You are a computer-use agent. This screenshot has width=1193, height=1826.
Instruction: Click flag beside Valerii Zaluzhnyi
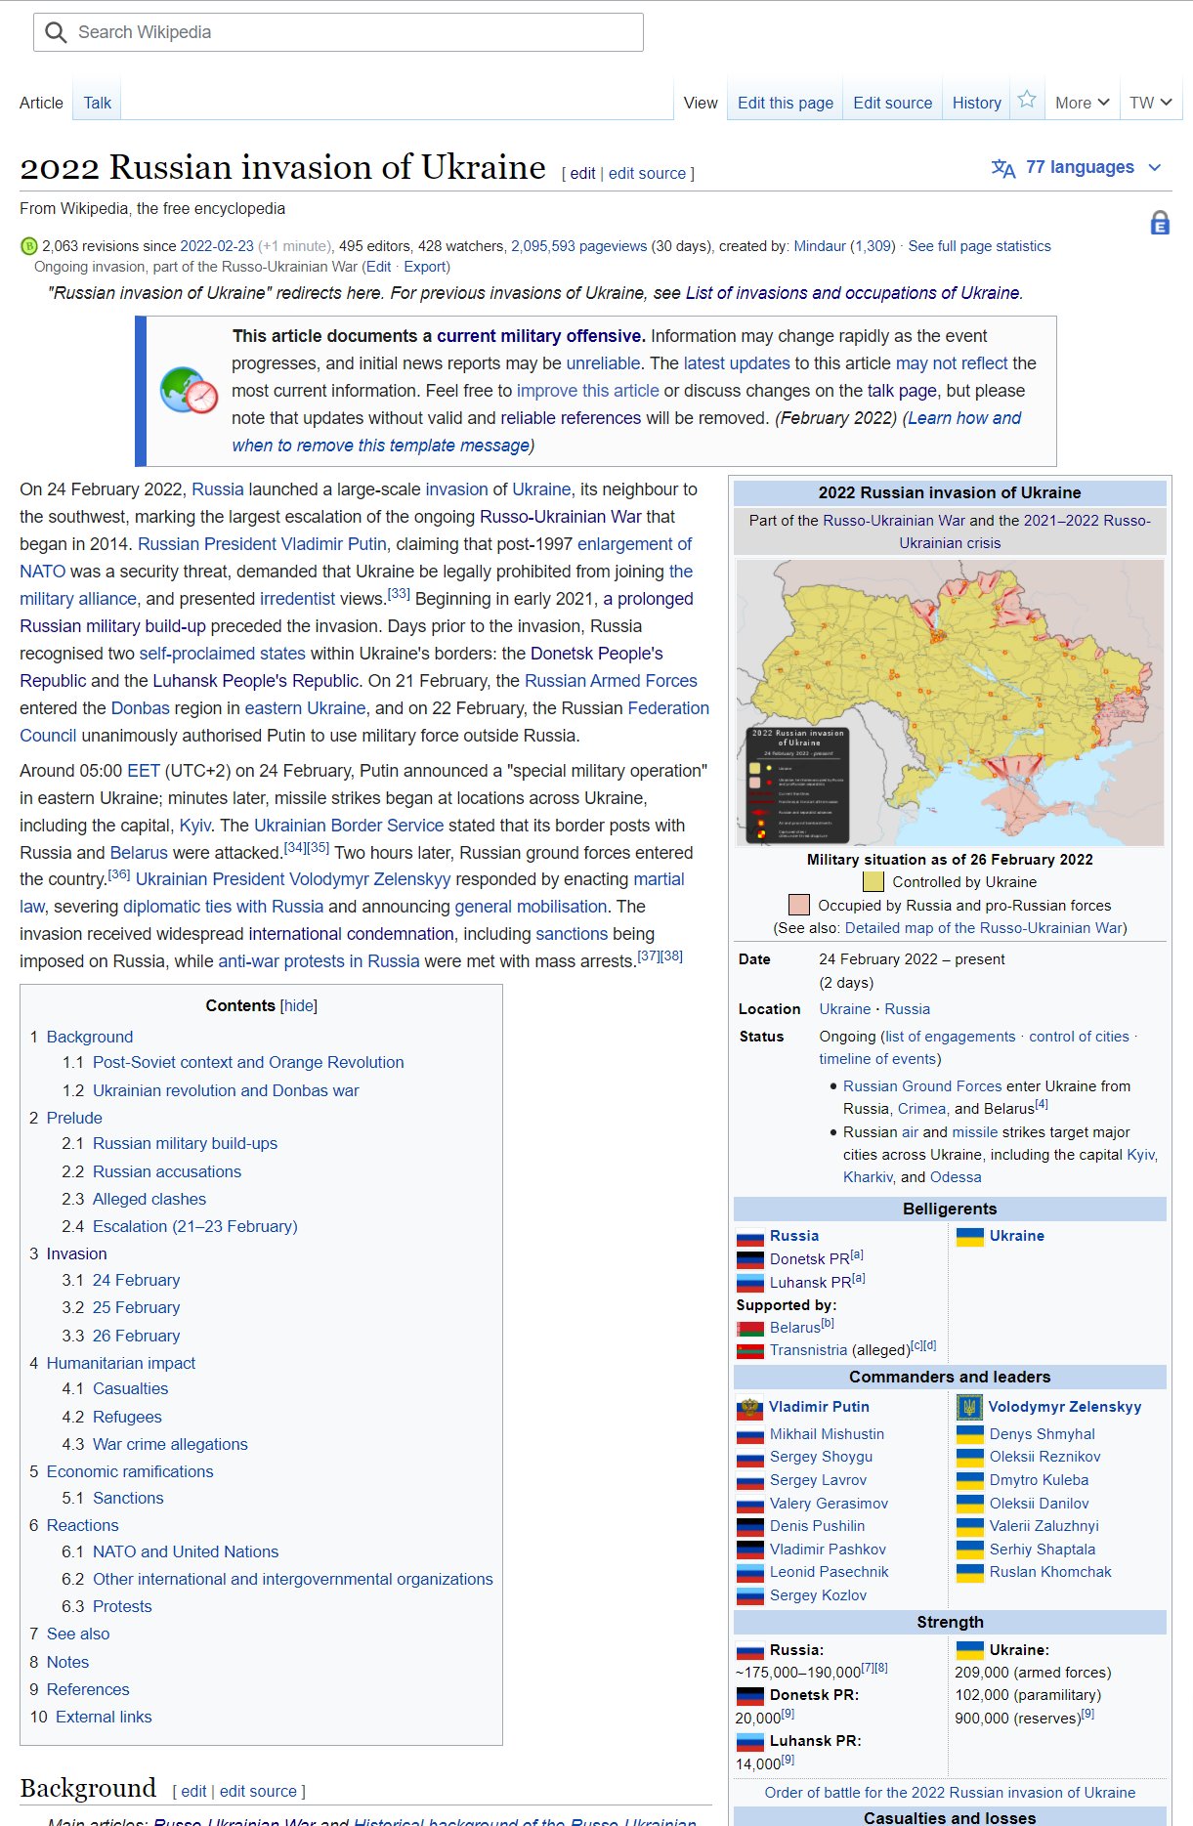point(970,1526)
